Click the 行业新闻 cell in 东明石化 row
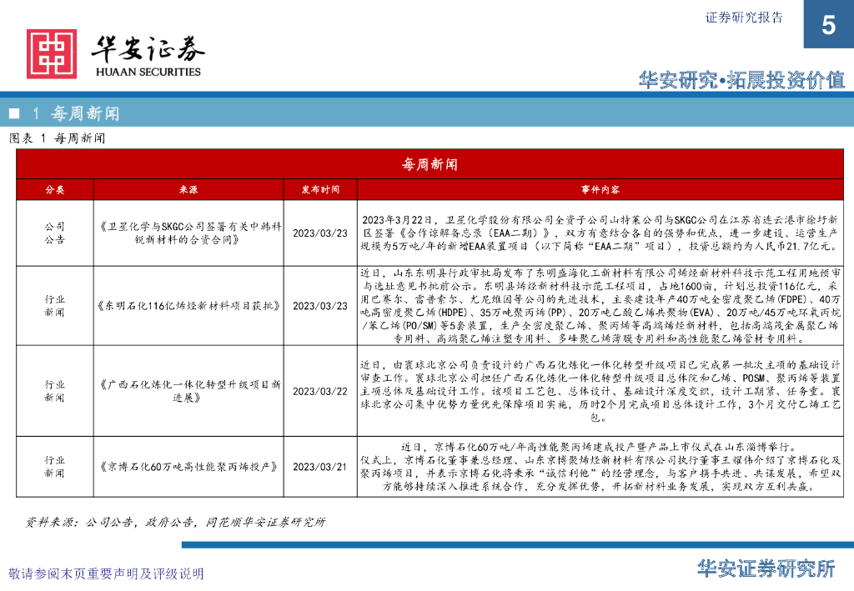 point(55,306)
